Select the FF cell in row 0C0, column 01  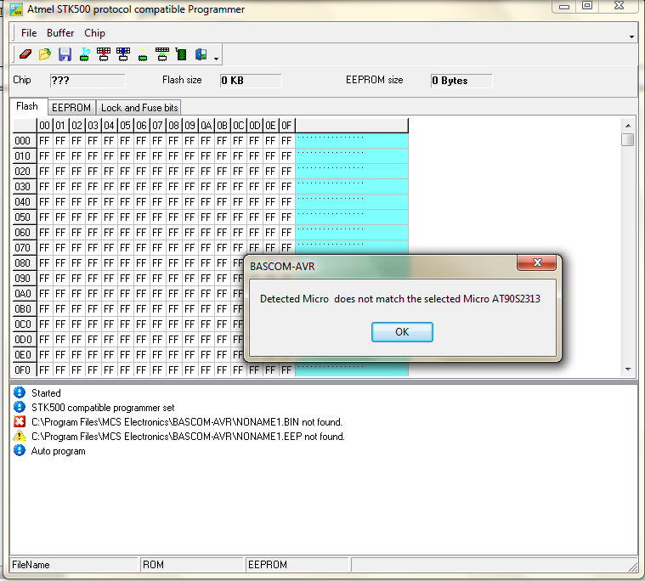tap(60, 324)
